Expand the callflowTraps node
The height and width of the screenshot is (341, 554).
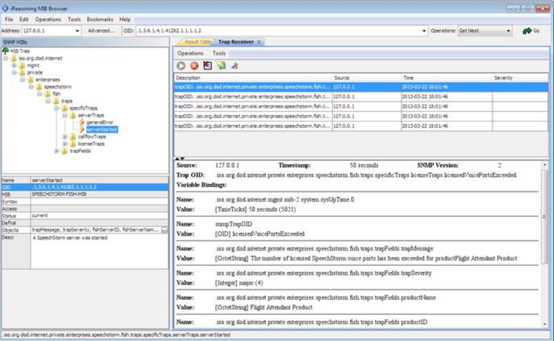tap(65, 137)
